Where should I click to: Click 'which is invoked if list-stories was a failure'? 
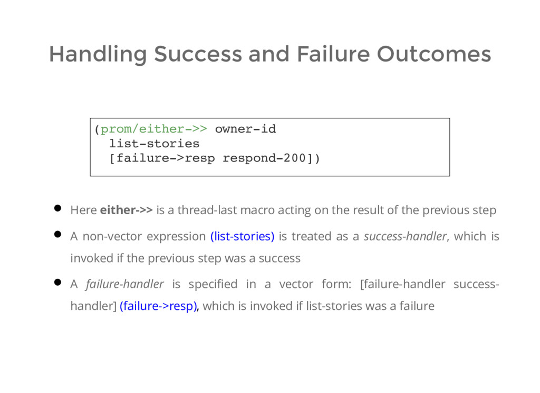point(319,306)
